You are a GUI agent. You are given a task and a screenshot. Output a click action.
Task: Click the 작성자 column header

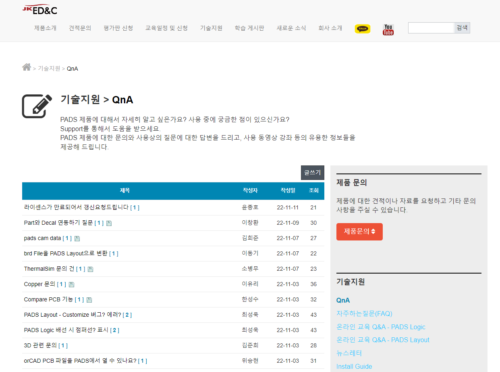pos(250,190)
